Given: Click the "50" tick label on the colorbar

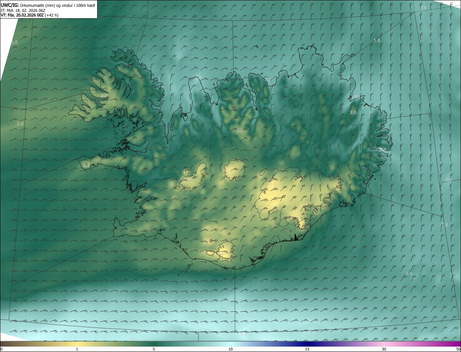Looking at the screenshot, I should (458, 349).
